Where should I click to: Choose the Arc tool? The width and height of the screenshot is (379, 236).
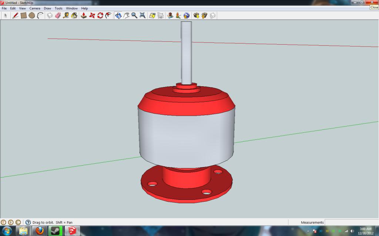point(40,15)
